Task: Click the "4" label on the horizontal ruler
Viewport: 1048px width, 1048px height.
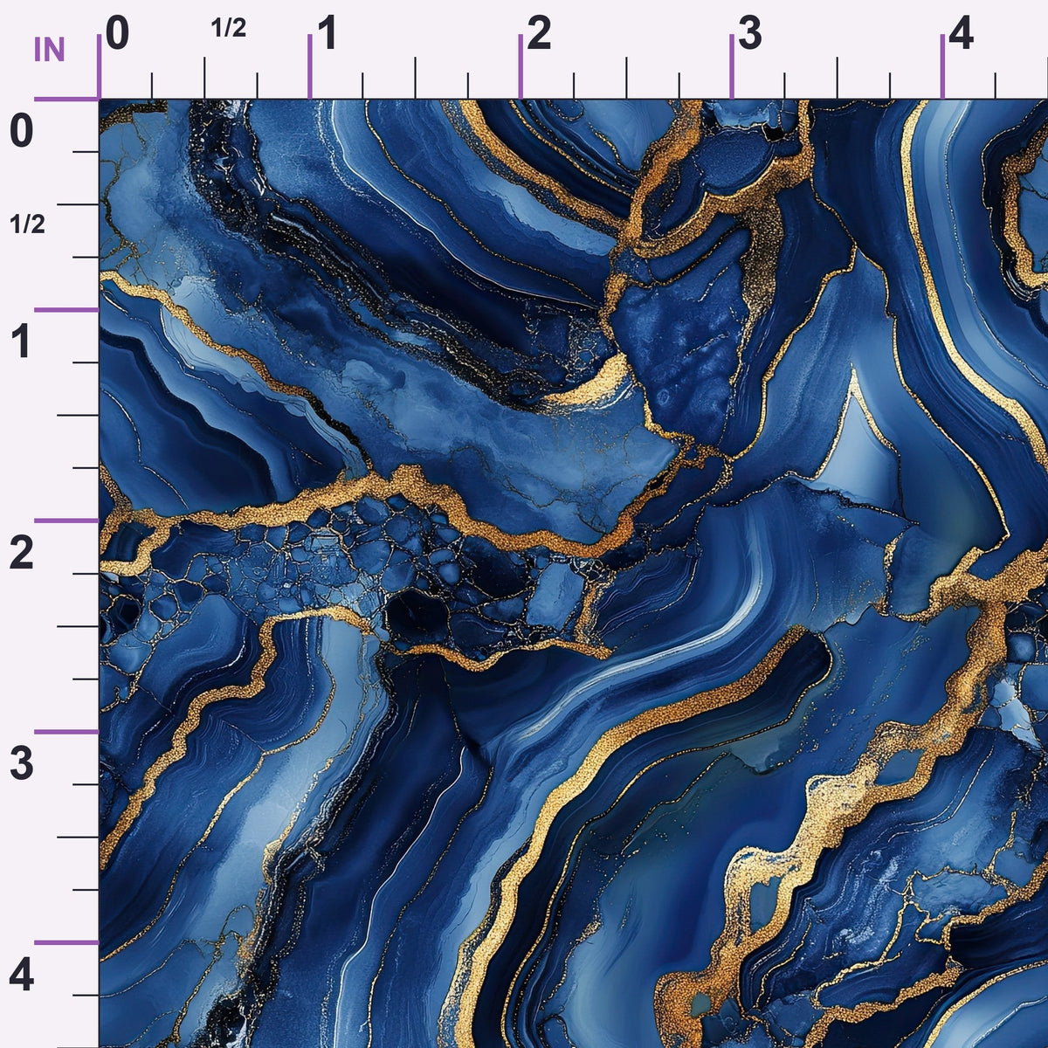Action: [961, 34]
